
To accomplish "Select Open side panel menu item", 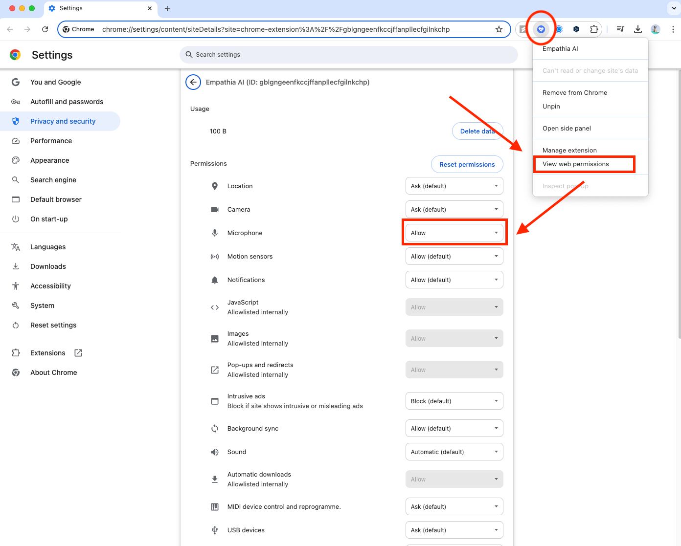I will [590, 129].
